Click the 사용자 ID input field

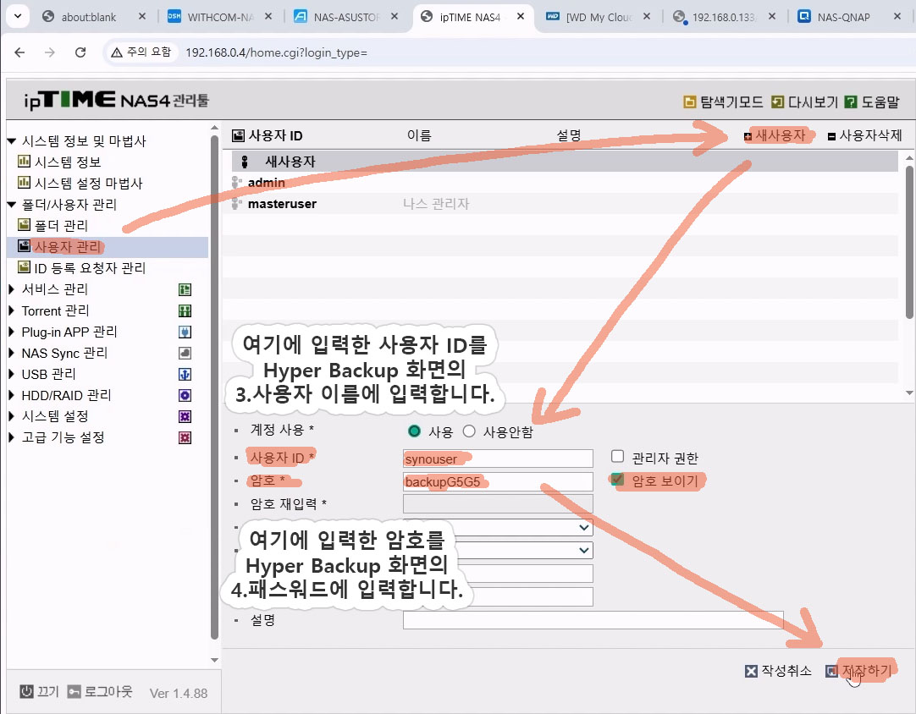point(498,459)
